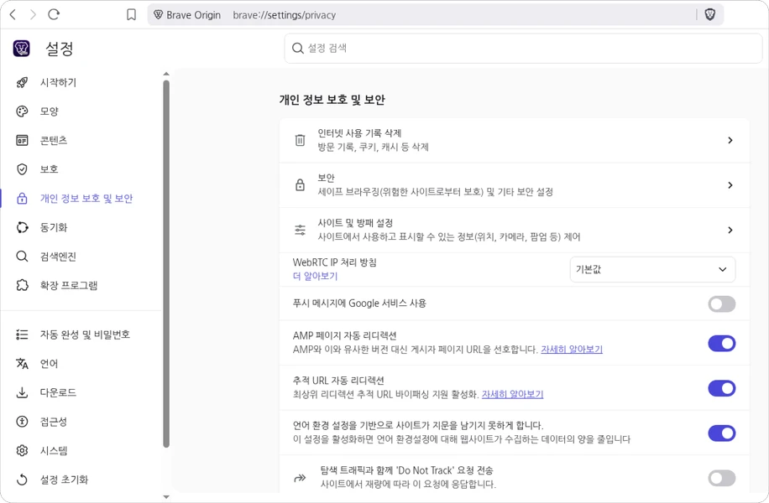Click the puzzle icon for 확장 프로그램
This screenshot has height=503, width=769.
click(x=23, y=285)
